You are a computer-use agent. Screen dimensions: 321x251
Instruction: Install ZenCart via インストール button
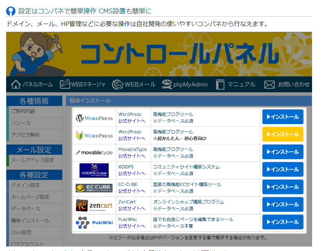283,205
